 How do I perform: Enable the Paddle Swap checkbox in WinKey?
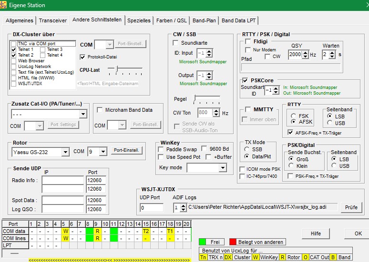[161, 149]
